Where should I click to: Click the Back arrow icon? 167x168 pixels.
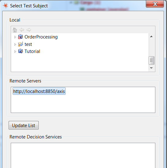point(22,30)
